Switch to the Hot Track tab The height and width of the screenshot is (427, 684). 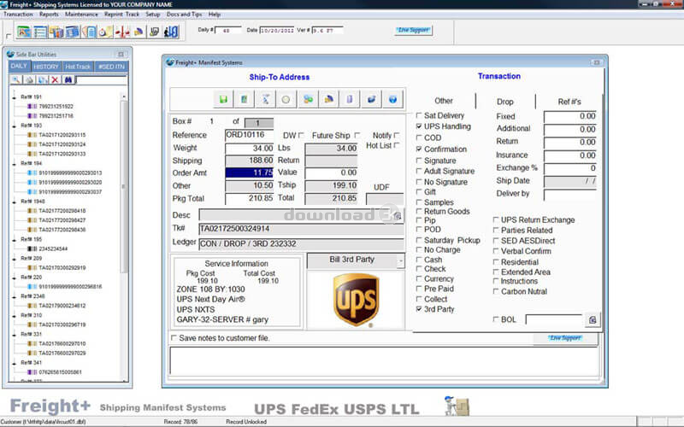click(x=78, y=67)
